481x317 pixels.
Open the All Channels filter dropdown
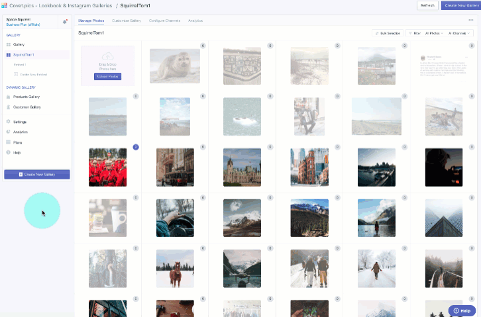(459, 33)
